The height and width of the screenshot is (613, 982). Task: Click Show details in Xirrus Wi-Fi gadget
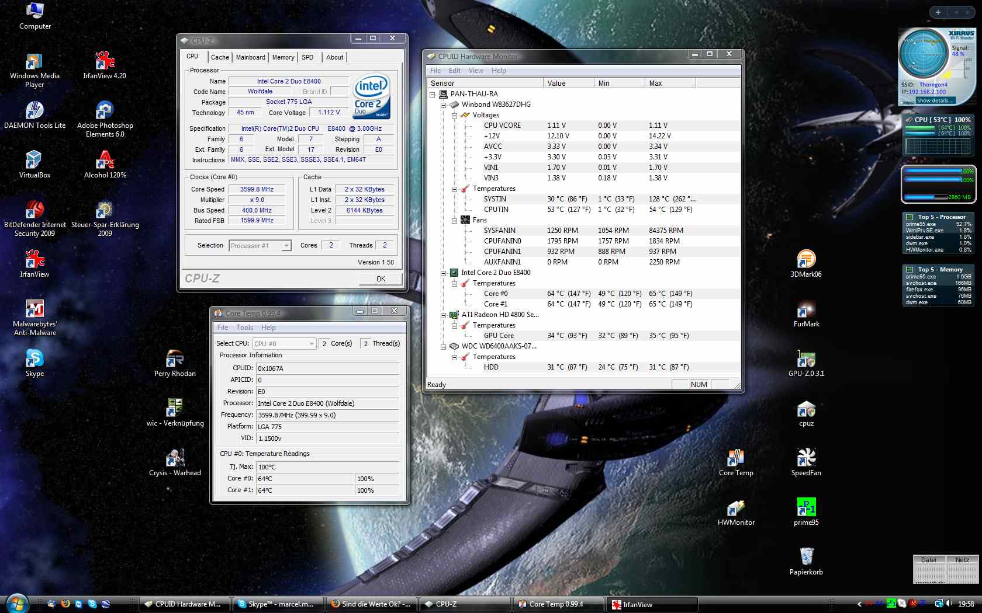(934, 100)
